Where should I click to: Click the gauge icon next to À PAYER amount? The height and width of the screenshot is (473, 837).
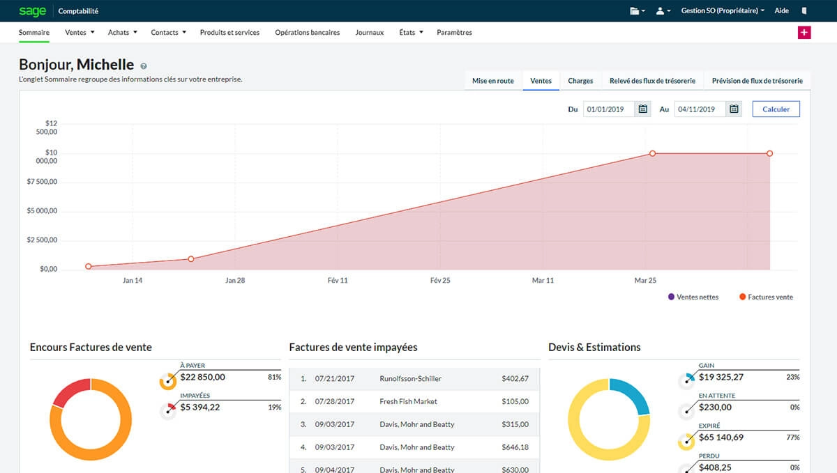click(167, 380)
